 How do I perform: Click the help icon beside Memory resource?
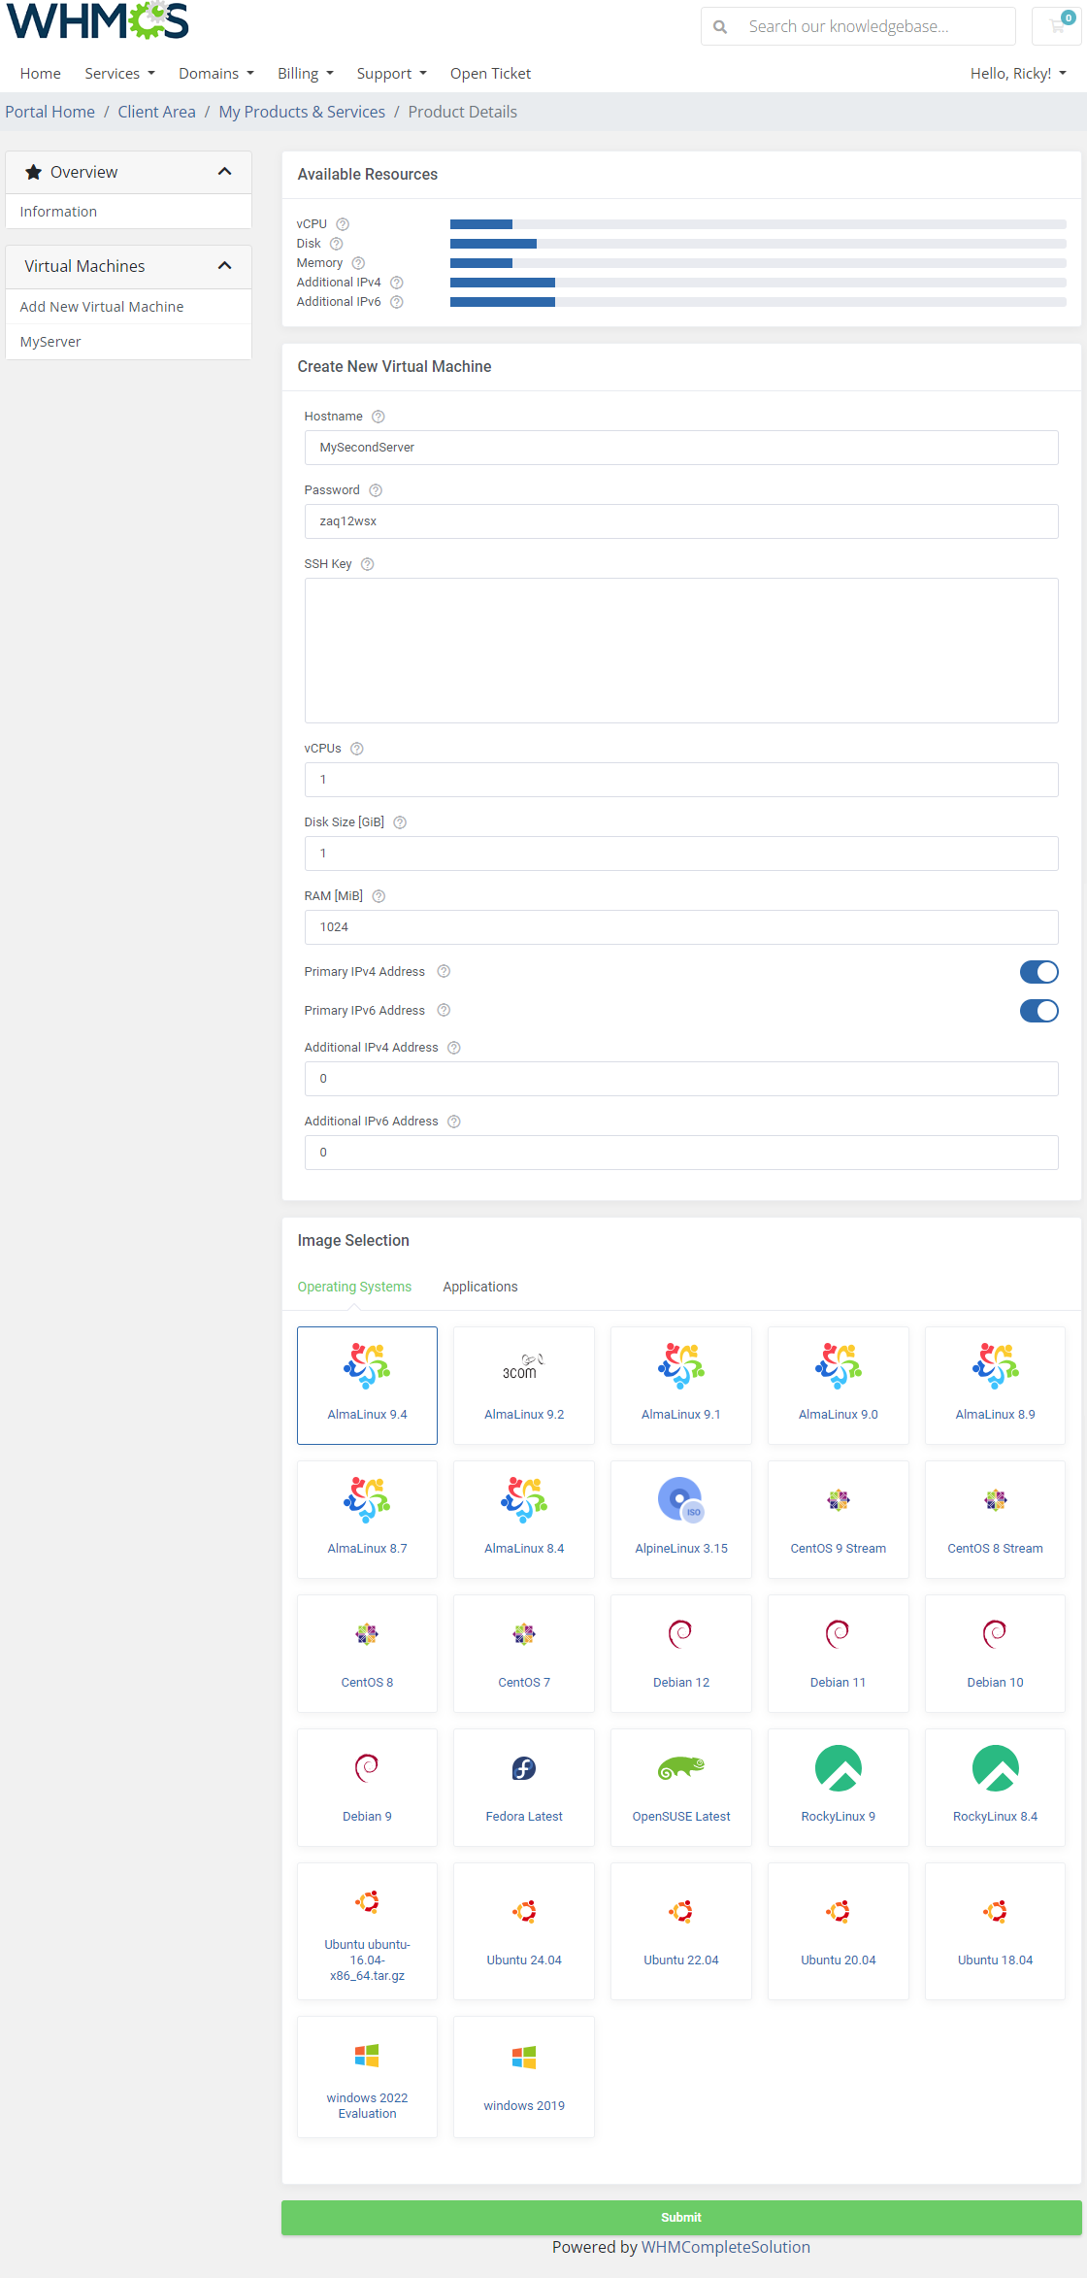(358, 263)
